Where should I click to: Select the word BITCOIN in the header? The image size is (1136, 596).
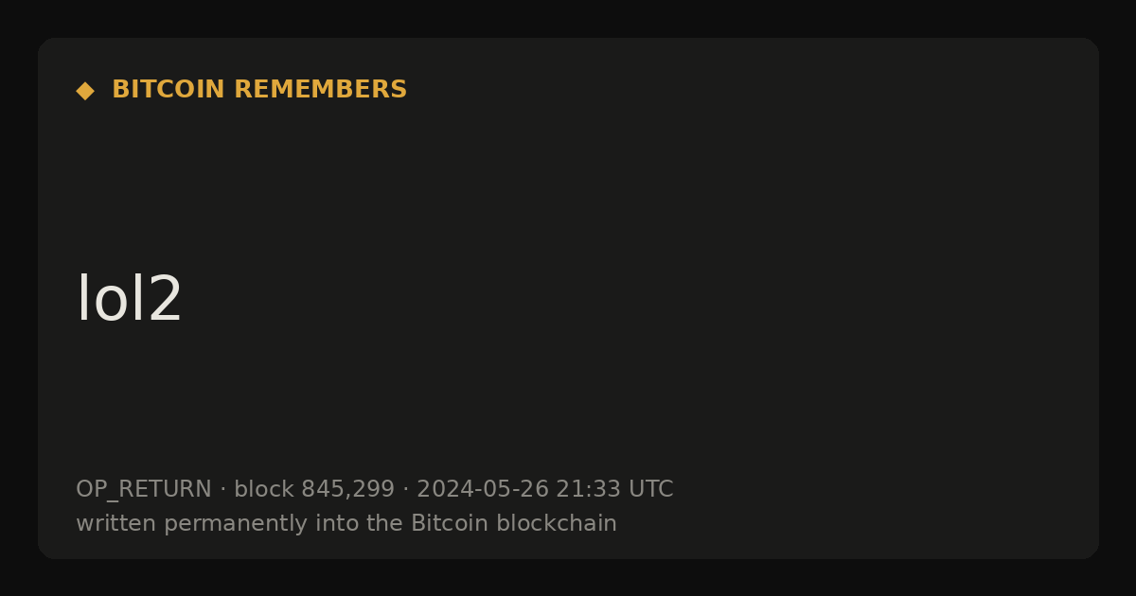pyautogui.click(x=169, y=90)
